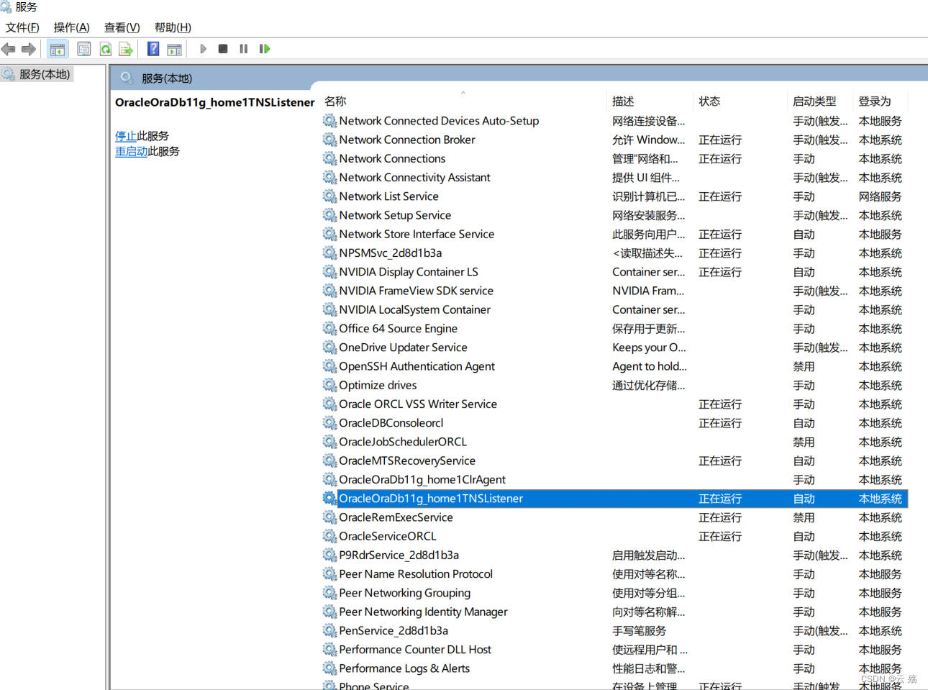The width and height of the screenshot is (928, 690).
Task: Click the 停止 service link
Action: tap(126, 136)
